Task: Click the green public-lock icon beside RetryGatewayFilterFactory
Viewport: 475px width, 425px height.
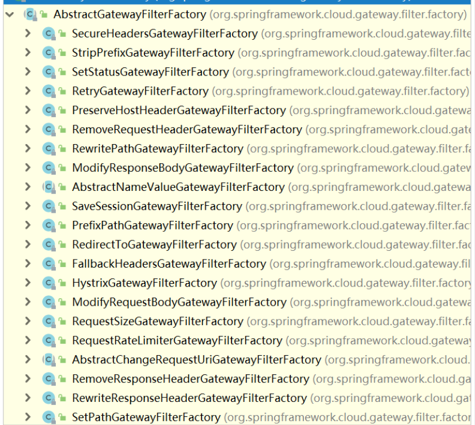Action: (x=62, y=91)
